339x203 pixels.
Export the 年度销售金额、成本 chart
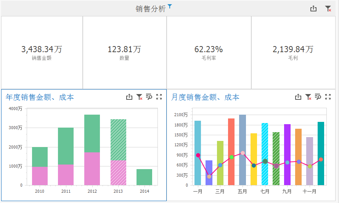coord(129,97)
